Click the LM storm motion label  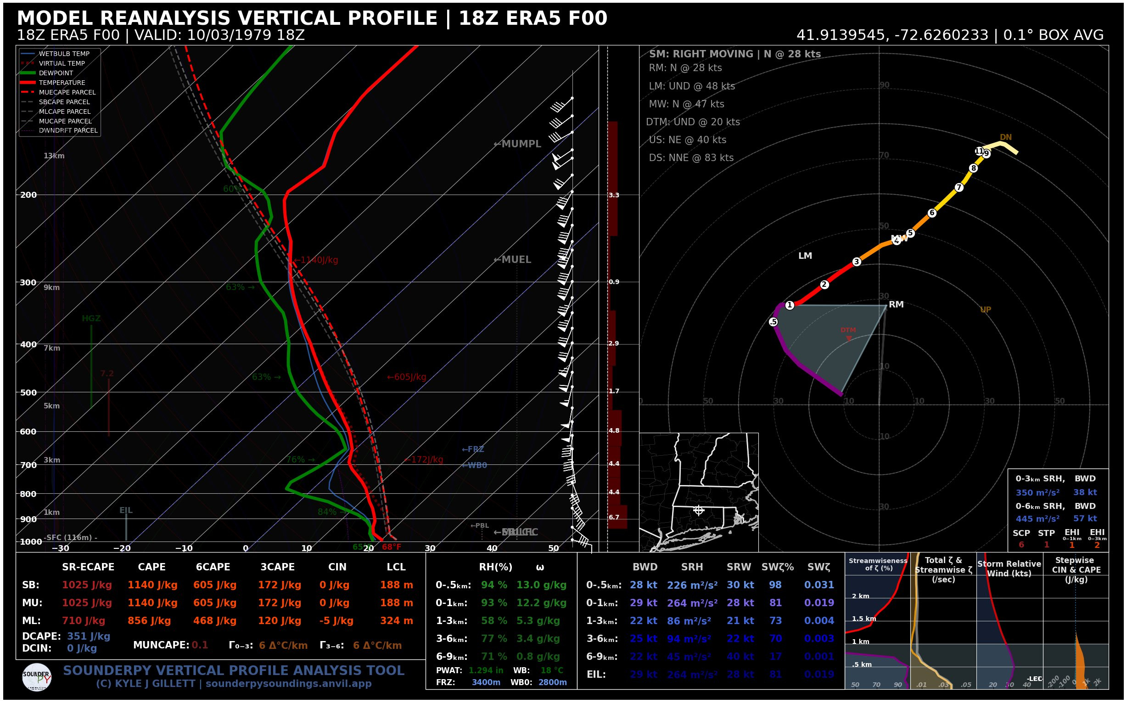click(805, 256)
